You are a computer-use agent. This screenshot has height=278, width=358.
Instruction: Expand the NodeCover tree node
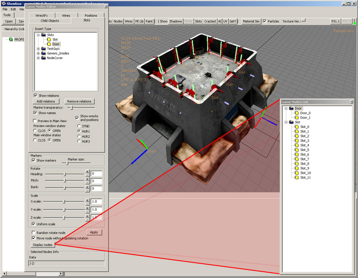[38, 58]
